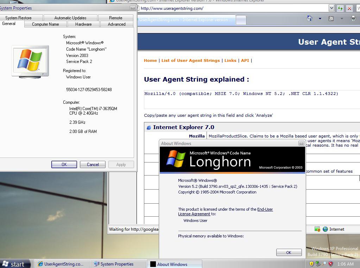The width and height of the screenshot is (360, 268).
Task: Click the 'Code Name "Longhorn"' text
Action: 86,49
